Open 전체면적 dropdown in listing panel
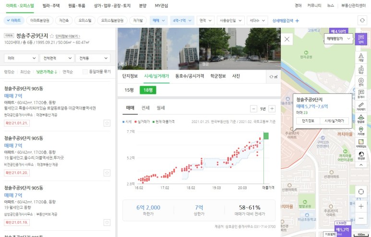The width and height of the screenshot is (371, 237). coord(57,58)
